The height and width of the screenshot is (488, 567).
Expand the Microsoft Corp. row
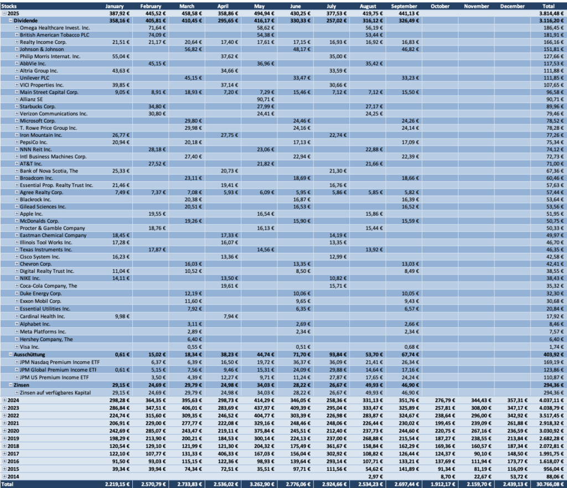tap(16, 120)
